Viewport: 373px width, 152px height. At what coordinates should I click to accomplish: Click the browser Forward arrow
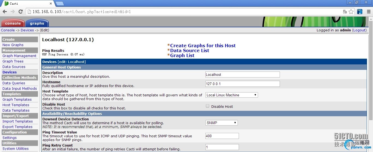coord(13,12)
